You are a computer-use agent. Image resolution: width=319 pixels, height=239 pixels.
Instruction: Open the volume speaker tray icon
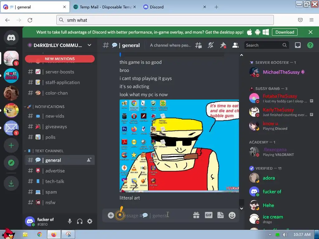tap(285, 235)
